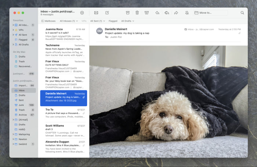The width and height of the screenshot is (257, 167).
Task: Open All Inboxes (1) dropdown in favorites bar
Action: click(69, 21)
